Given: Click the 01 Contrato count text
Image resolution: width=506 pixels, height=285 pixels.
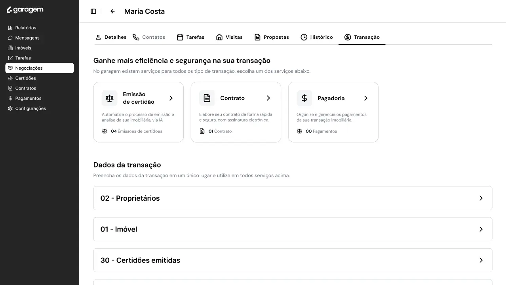Looking at the screenshot, I should click(220, 131).
